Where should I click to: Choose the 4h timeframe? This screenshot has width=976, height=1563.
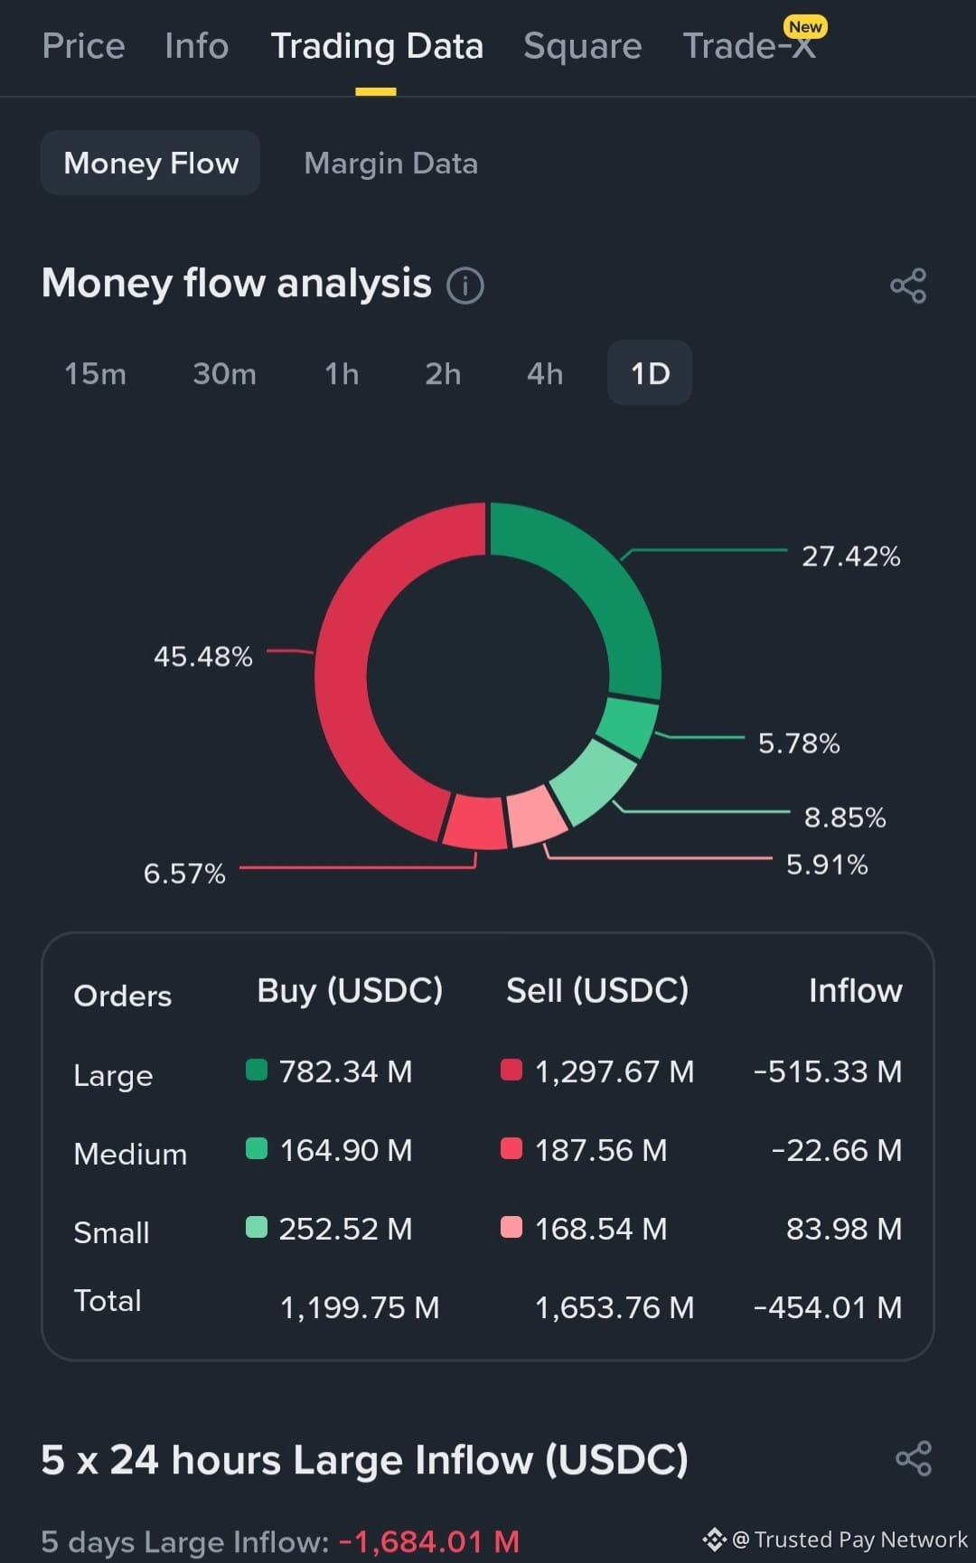pyautogui.click(x=545, y=373)
